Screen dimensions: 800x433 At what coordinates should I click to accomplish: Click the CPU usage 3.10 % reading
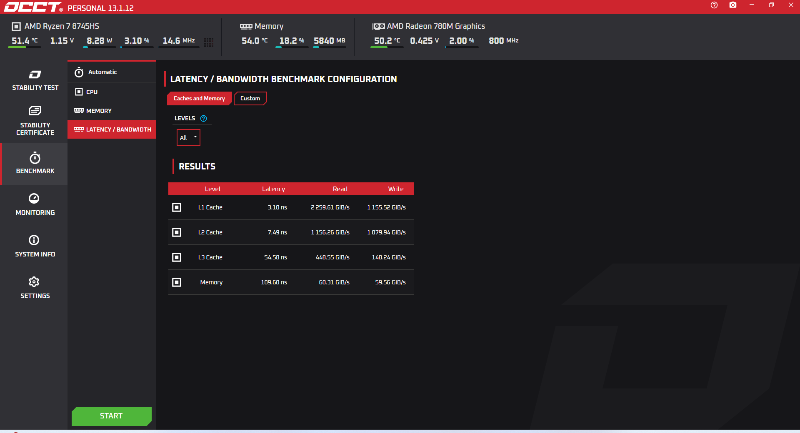[x=137, y=41]
